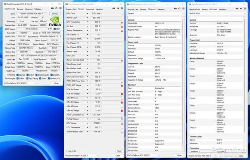Open GPU selector dropdown in Sensors window
This screenshot has width=250, height=160.
pos(82,156)
